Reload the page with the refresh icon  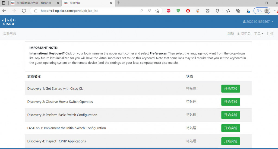(24, 11)
